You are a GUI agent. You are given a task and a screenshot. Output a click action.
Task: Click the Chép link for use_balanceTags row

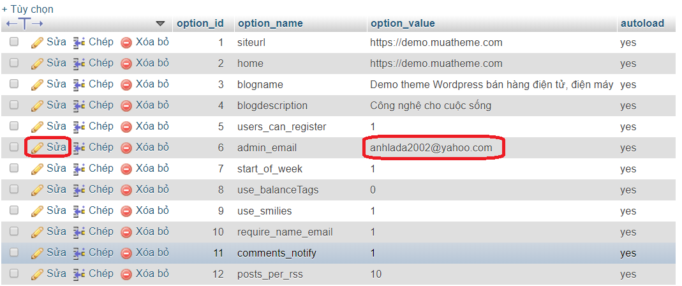pos(101,190)
